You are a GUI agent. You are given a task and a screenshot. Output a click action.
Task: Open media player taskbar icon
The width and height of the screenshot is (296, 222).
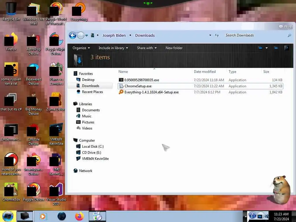(43, 216)
